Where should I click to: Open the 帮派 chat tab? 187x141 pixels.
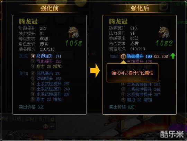pyautogui.click(x=4, y=119)
